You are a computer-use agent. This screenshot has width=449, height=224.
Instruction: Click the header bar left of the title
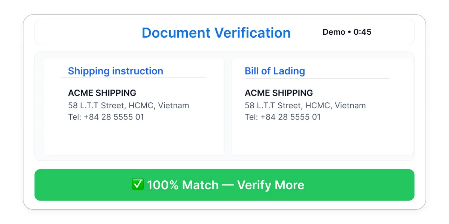[86, 32]
